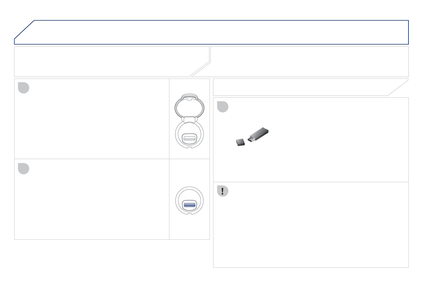Click the gray bullet in the top-left panel
The image size is (423, 282).
(x=23, y=87)
